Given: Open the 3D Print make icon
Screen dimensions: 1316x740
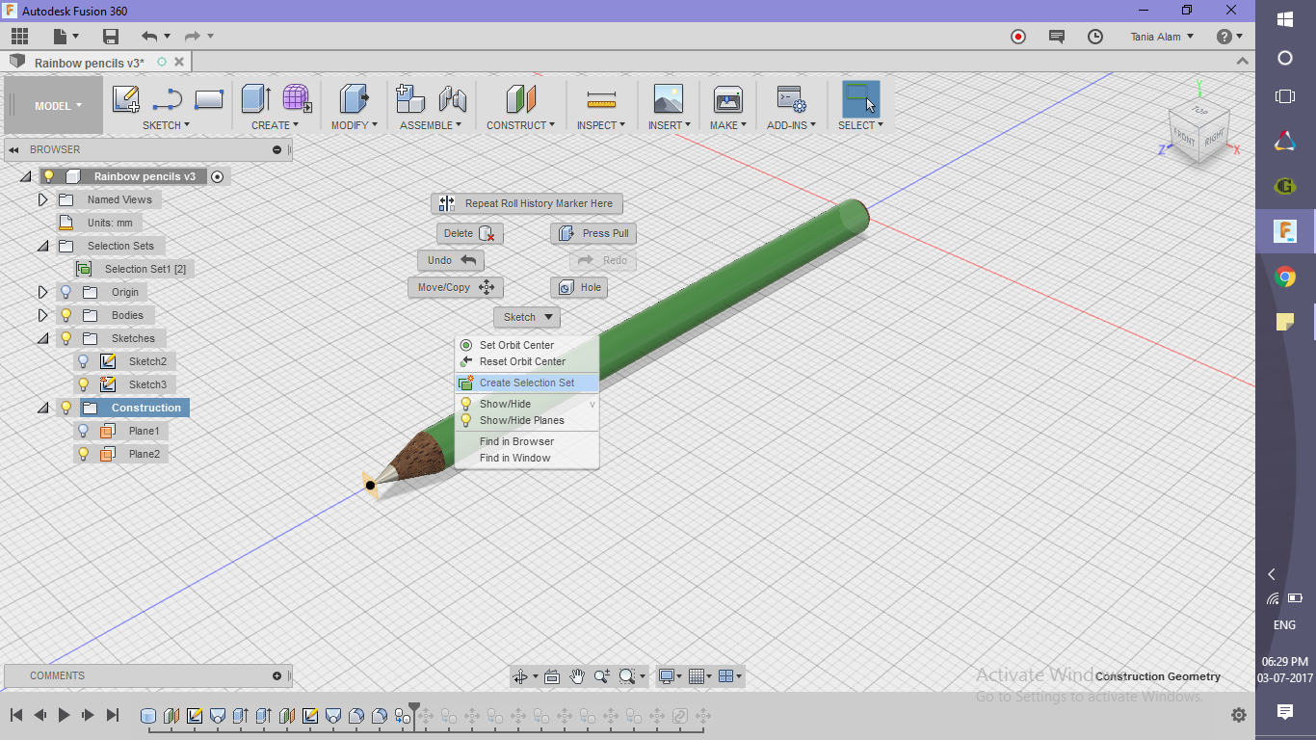Looking at the screenshot, I should pos(727,99).
